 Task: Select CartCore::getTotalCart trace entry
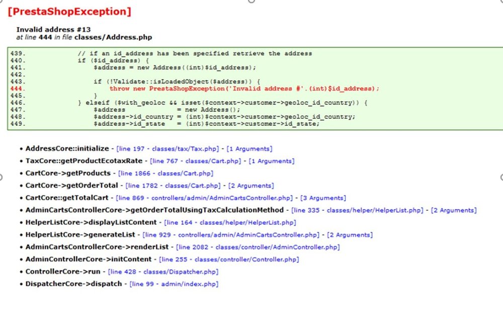tap(67, 198)
